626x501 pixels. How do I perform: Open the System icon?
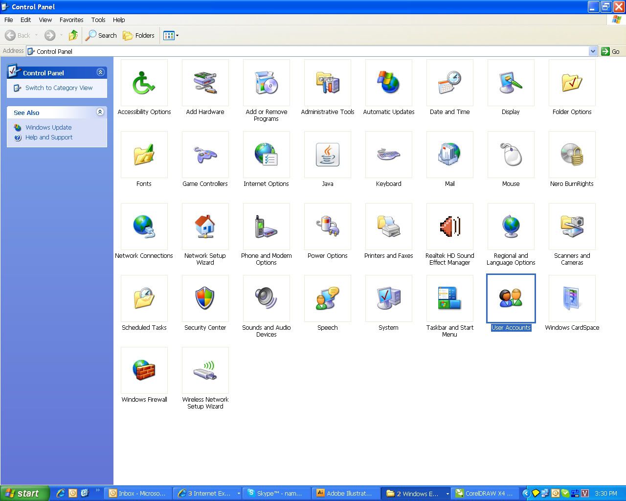389,298
